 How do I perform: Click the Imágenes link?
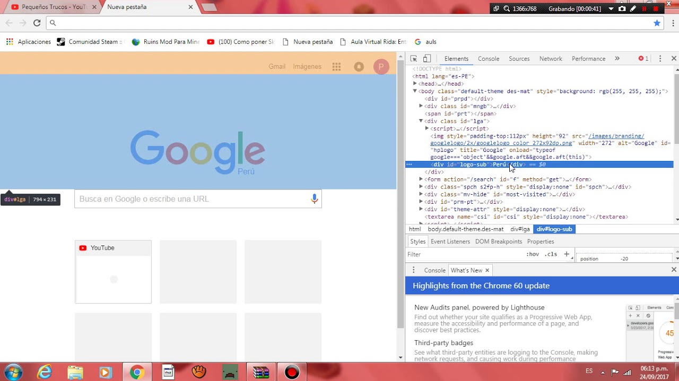(307, 67)
